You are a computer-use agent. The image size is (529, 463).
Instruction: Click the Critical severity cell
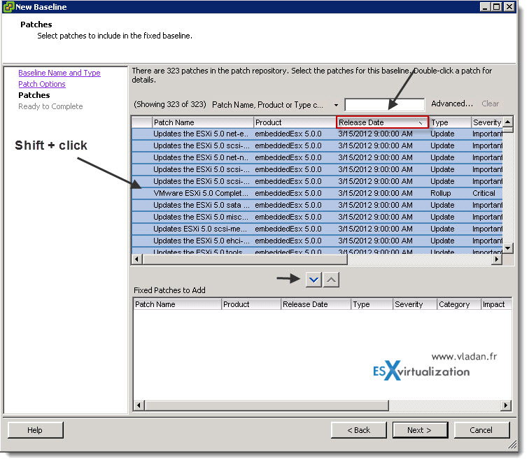click(484, 193)
